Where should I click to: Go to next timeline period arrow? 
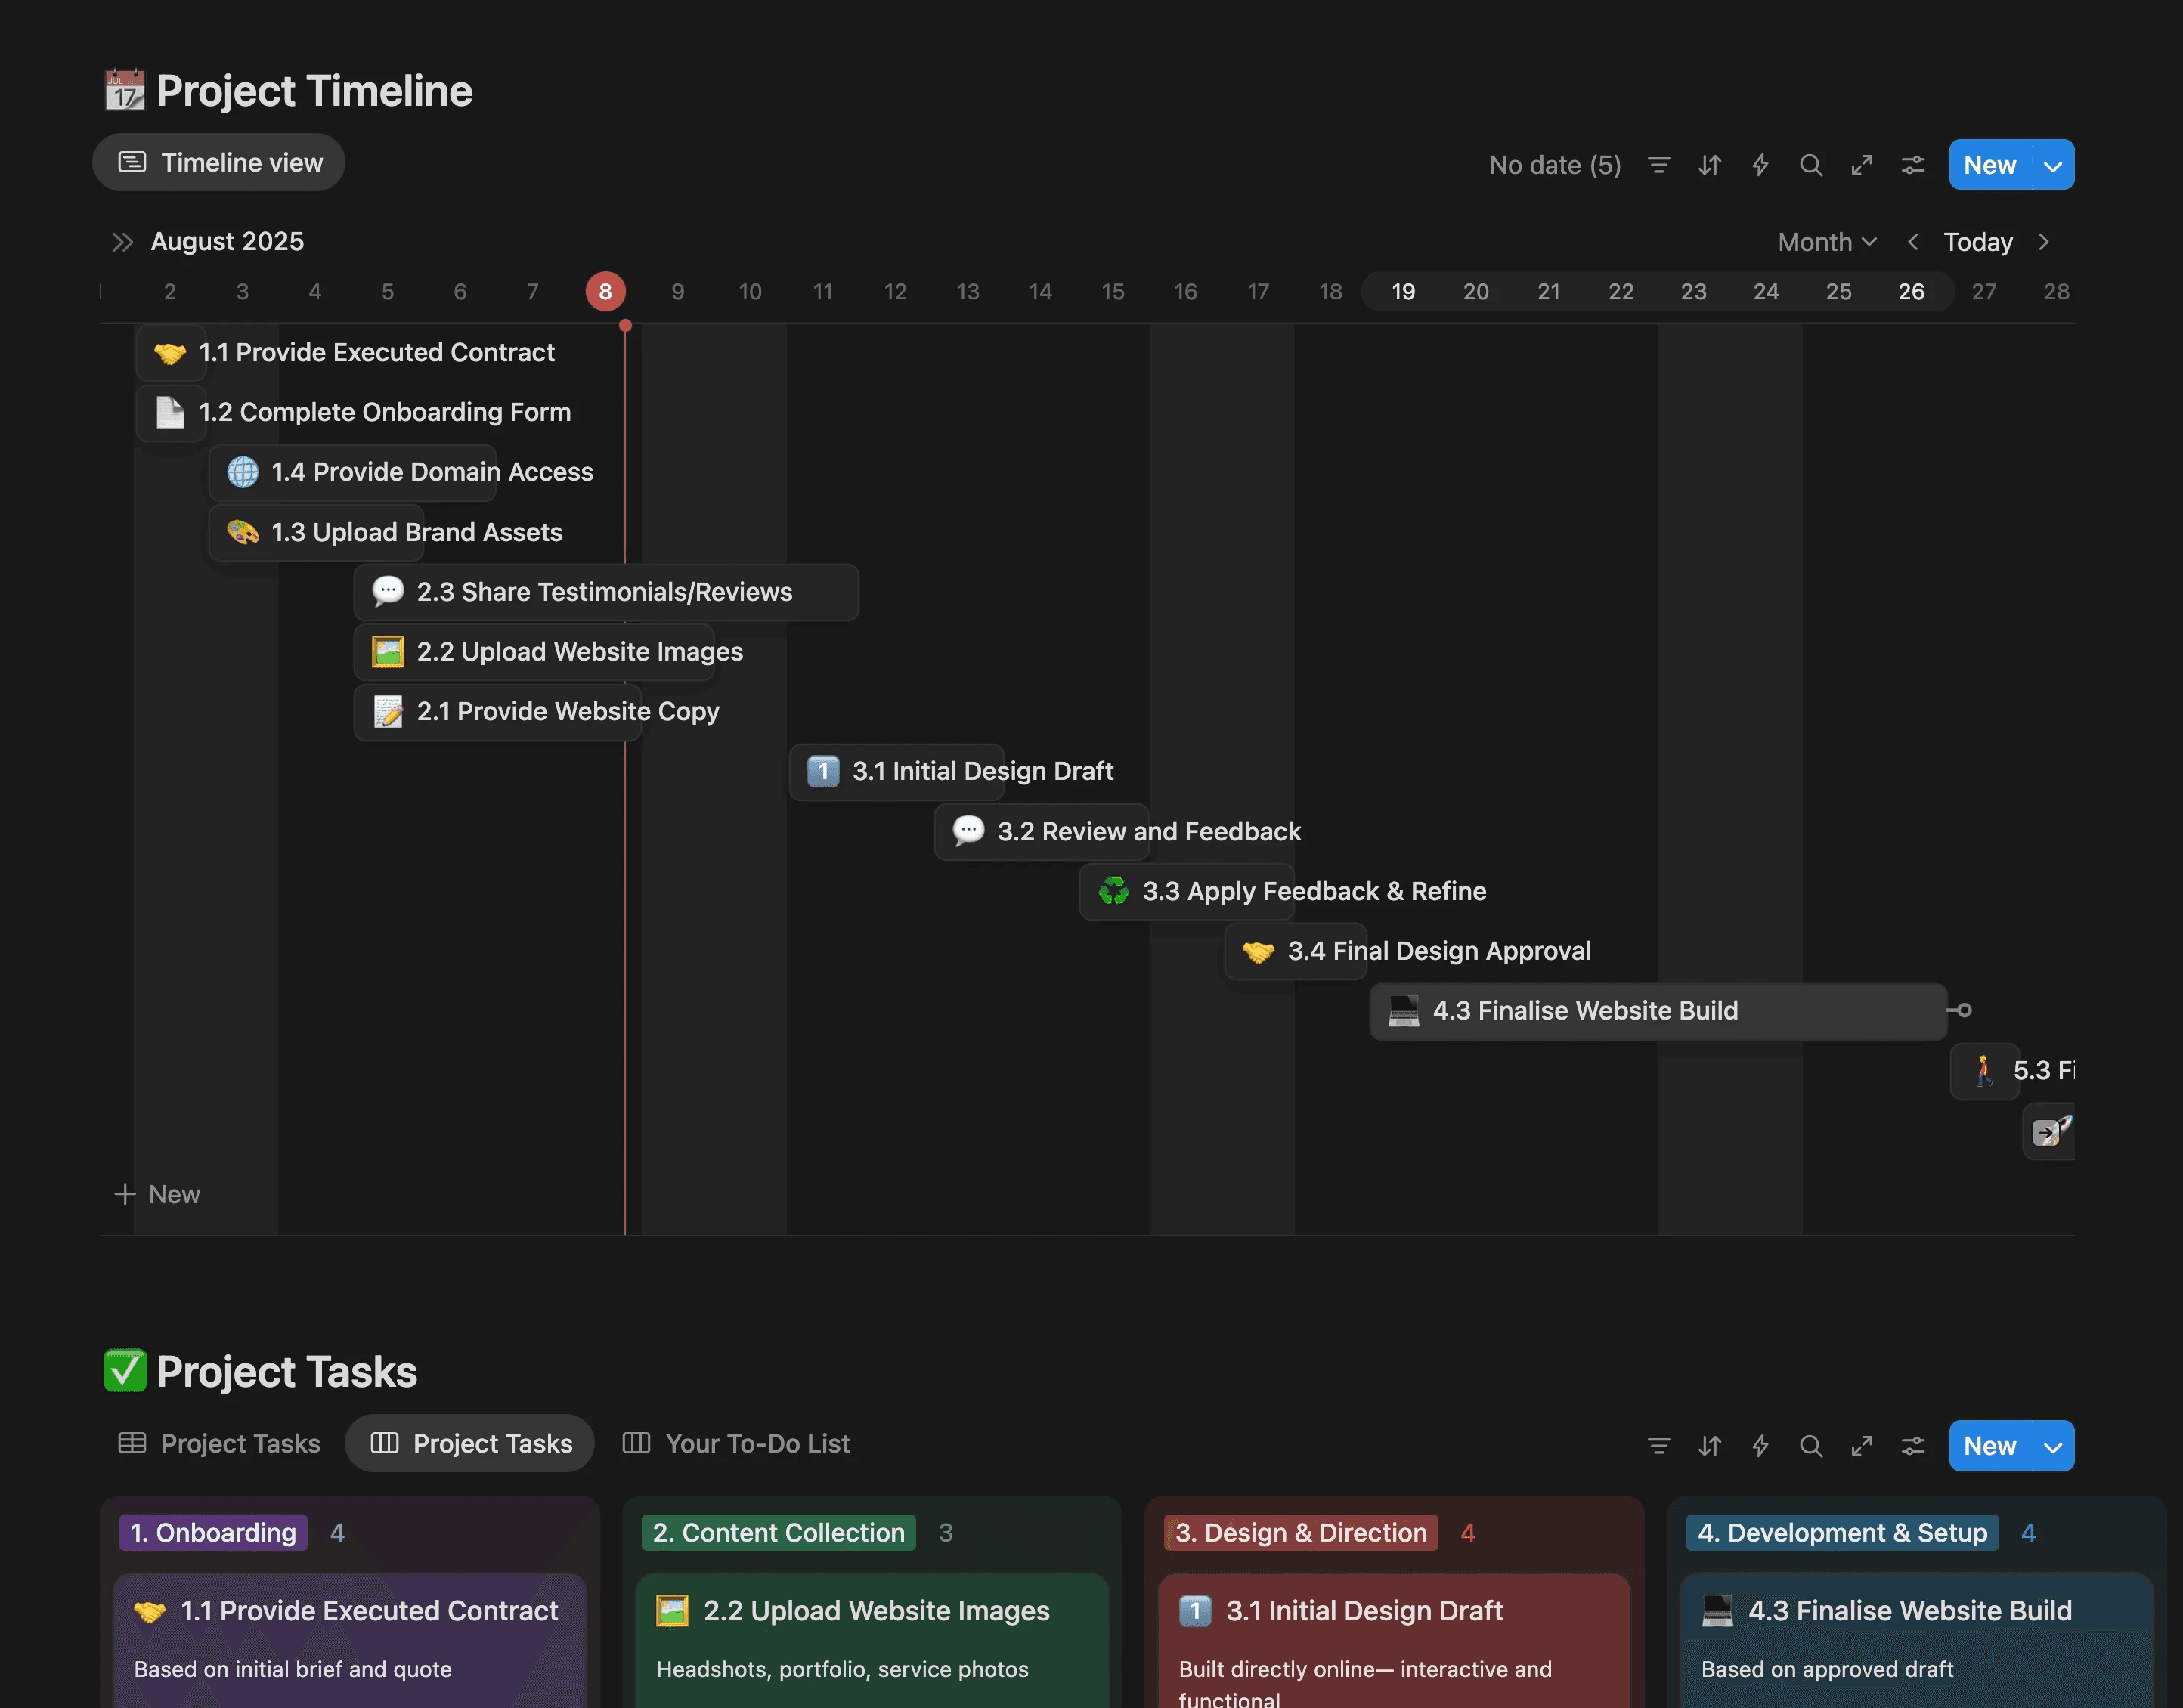pos(2043,242)
